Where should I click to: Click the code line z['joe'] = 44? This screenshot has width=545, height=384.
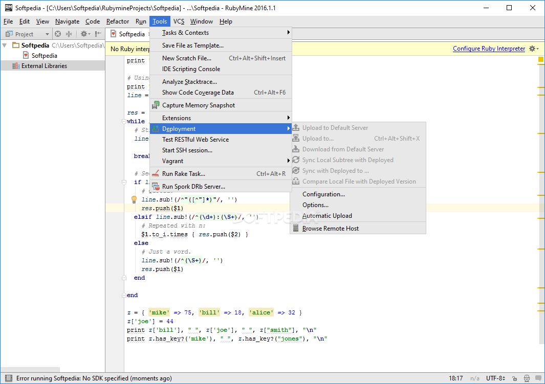tap(150, 321)
